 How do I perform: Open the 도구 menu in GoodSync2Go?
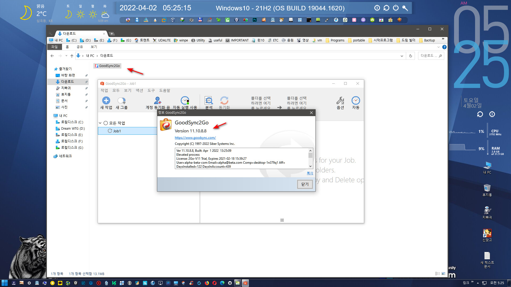151,90
